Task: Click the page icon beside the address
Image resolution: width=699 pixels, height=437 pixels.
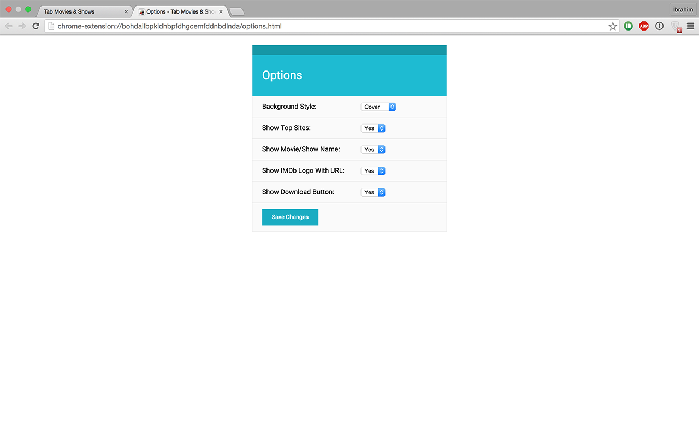Action: pos(51,26)
